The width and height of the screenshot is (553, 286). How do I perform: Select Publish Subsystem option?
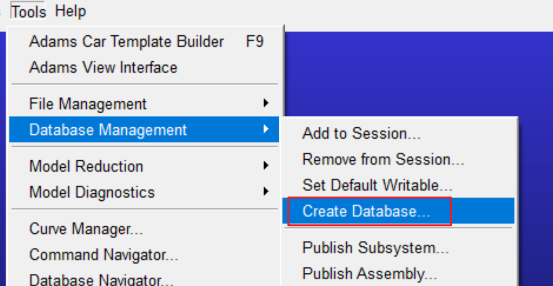[x=398, y=248]
